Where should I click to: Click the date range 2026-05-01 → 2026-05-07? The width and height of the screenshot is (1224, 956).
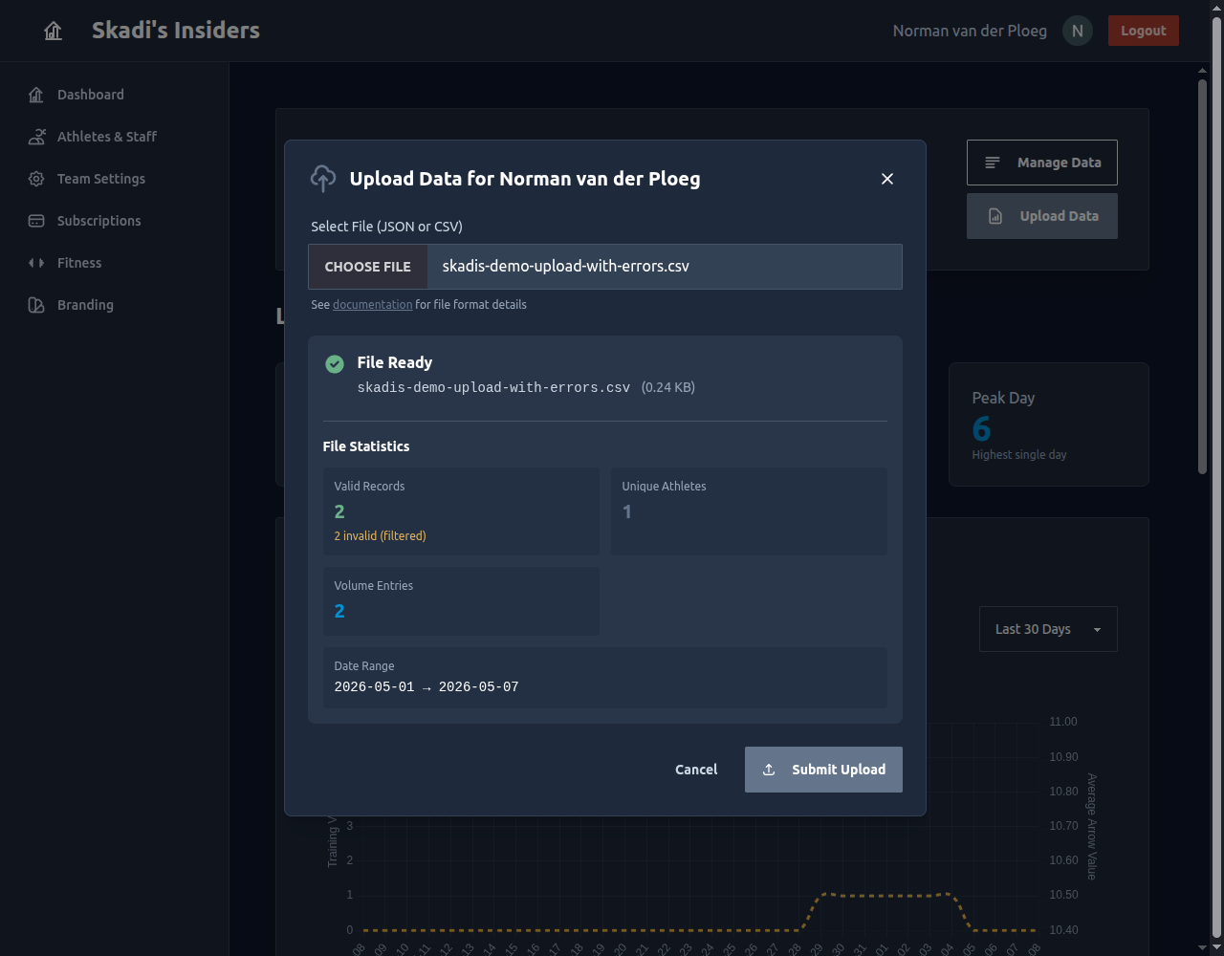[426, 687]
